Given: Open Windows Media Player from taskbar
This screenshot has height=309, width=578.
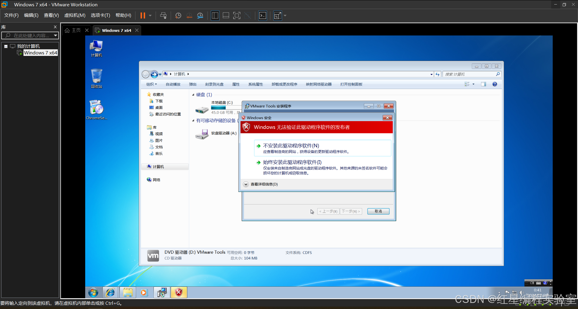Looking at the screenshot, I should (144, 292).
